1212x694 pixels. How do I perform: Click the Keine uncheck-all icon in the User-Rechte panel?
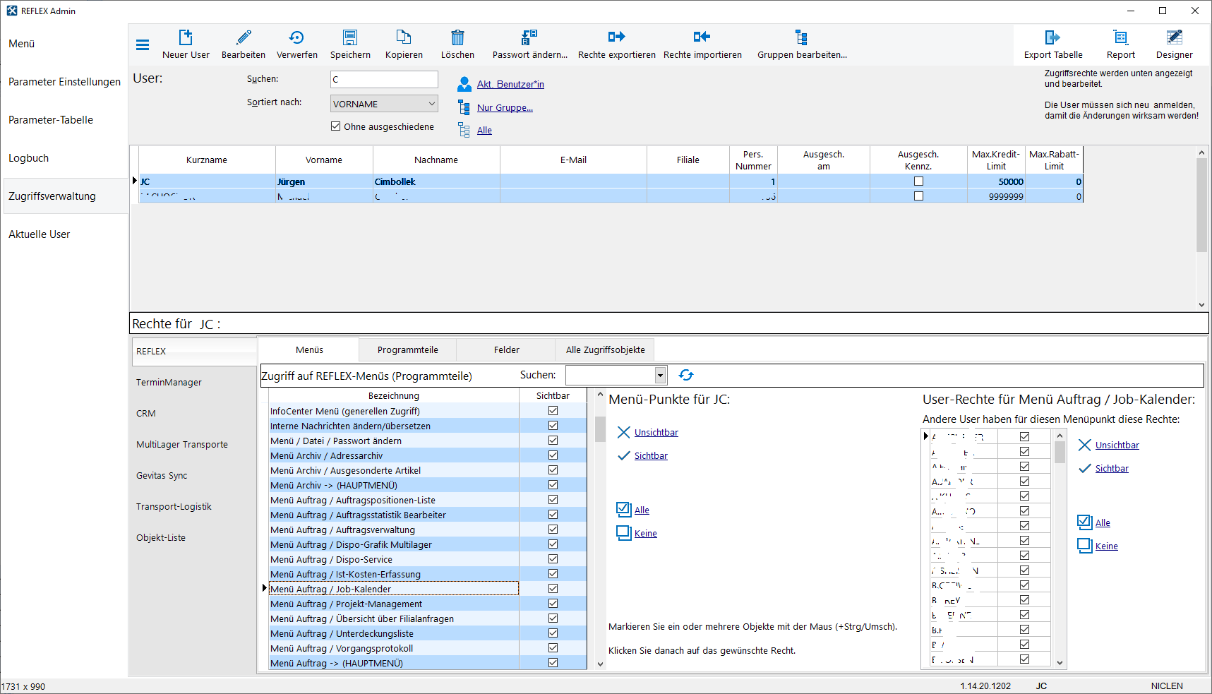tap(1085, 546)
